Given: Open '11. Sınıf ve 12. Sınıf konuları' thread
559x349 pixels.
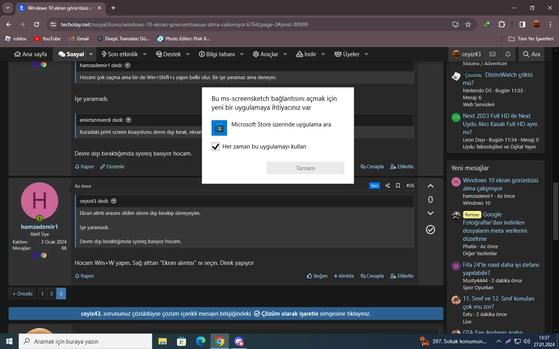Looking at the screenshot, I should pos(498,302).
